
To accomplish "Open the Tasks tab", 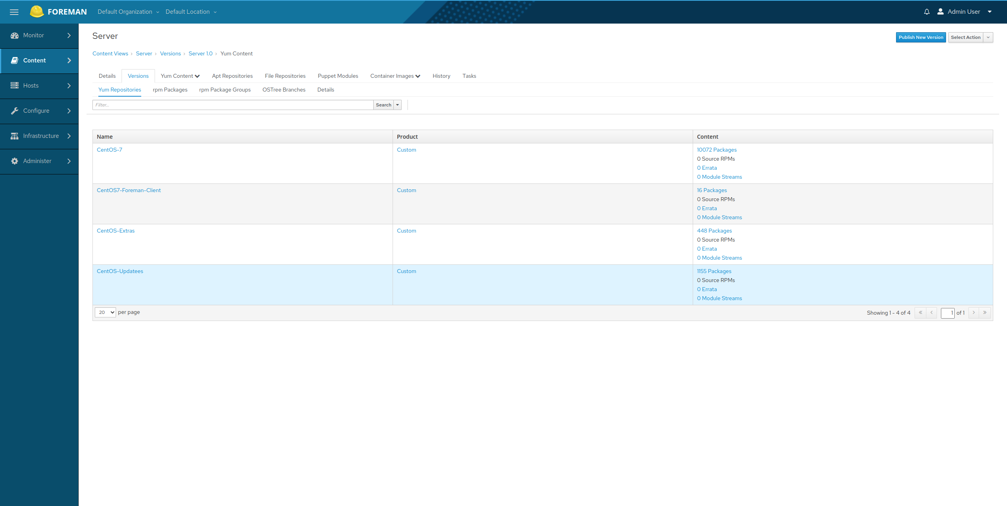I will [x=469, y=76].
